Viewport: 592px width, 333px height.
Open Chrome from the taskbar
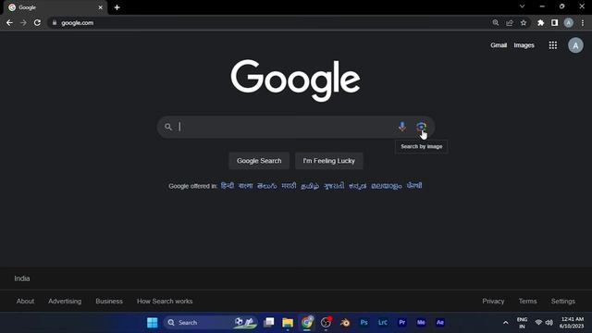point(307,323)
